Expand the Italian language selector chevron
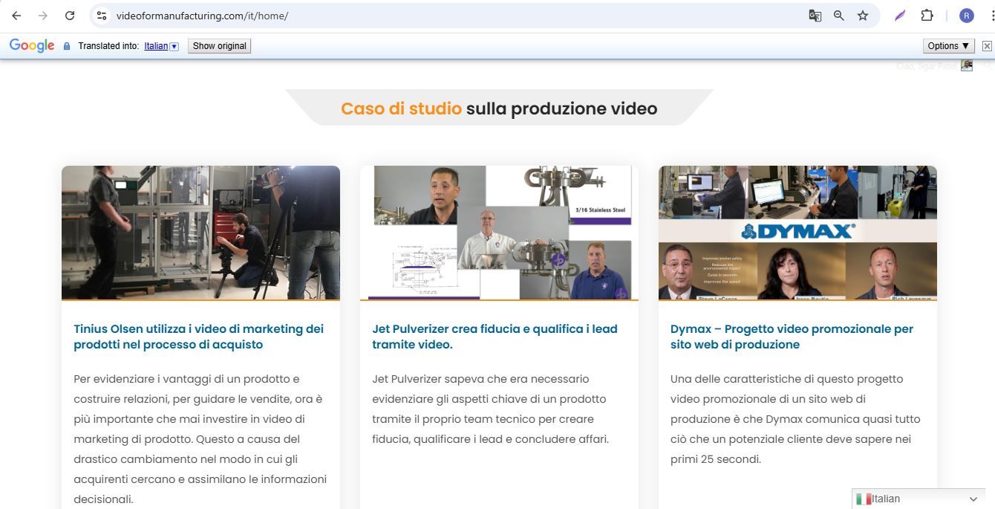 pos(973,499)
